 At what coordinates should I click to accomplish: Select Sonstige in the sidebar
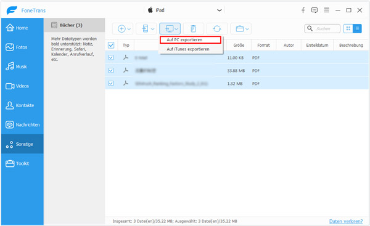click(x=22, y=144)
